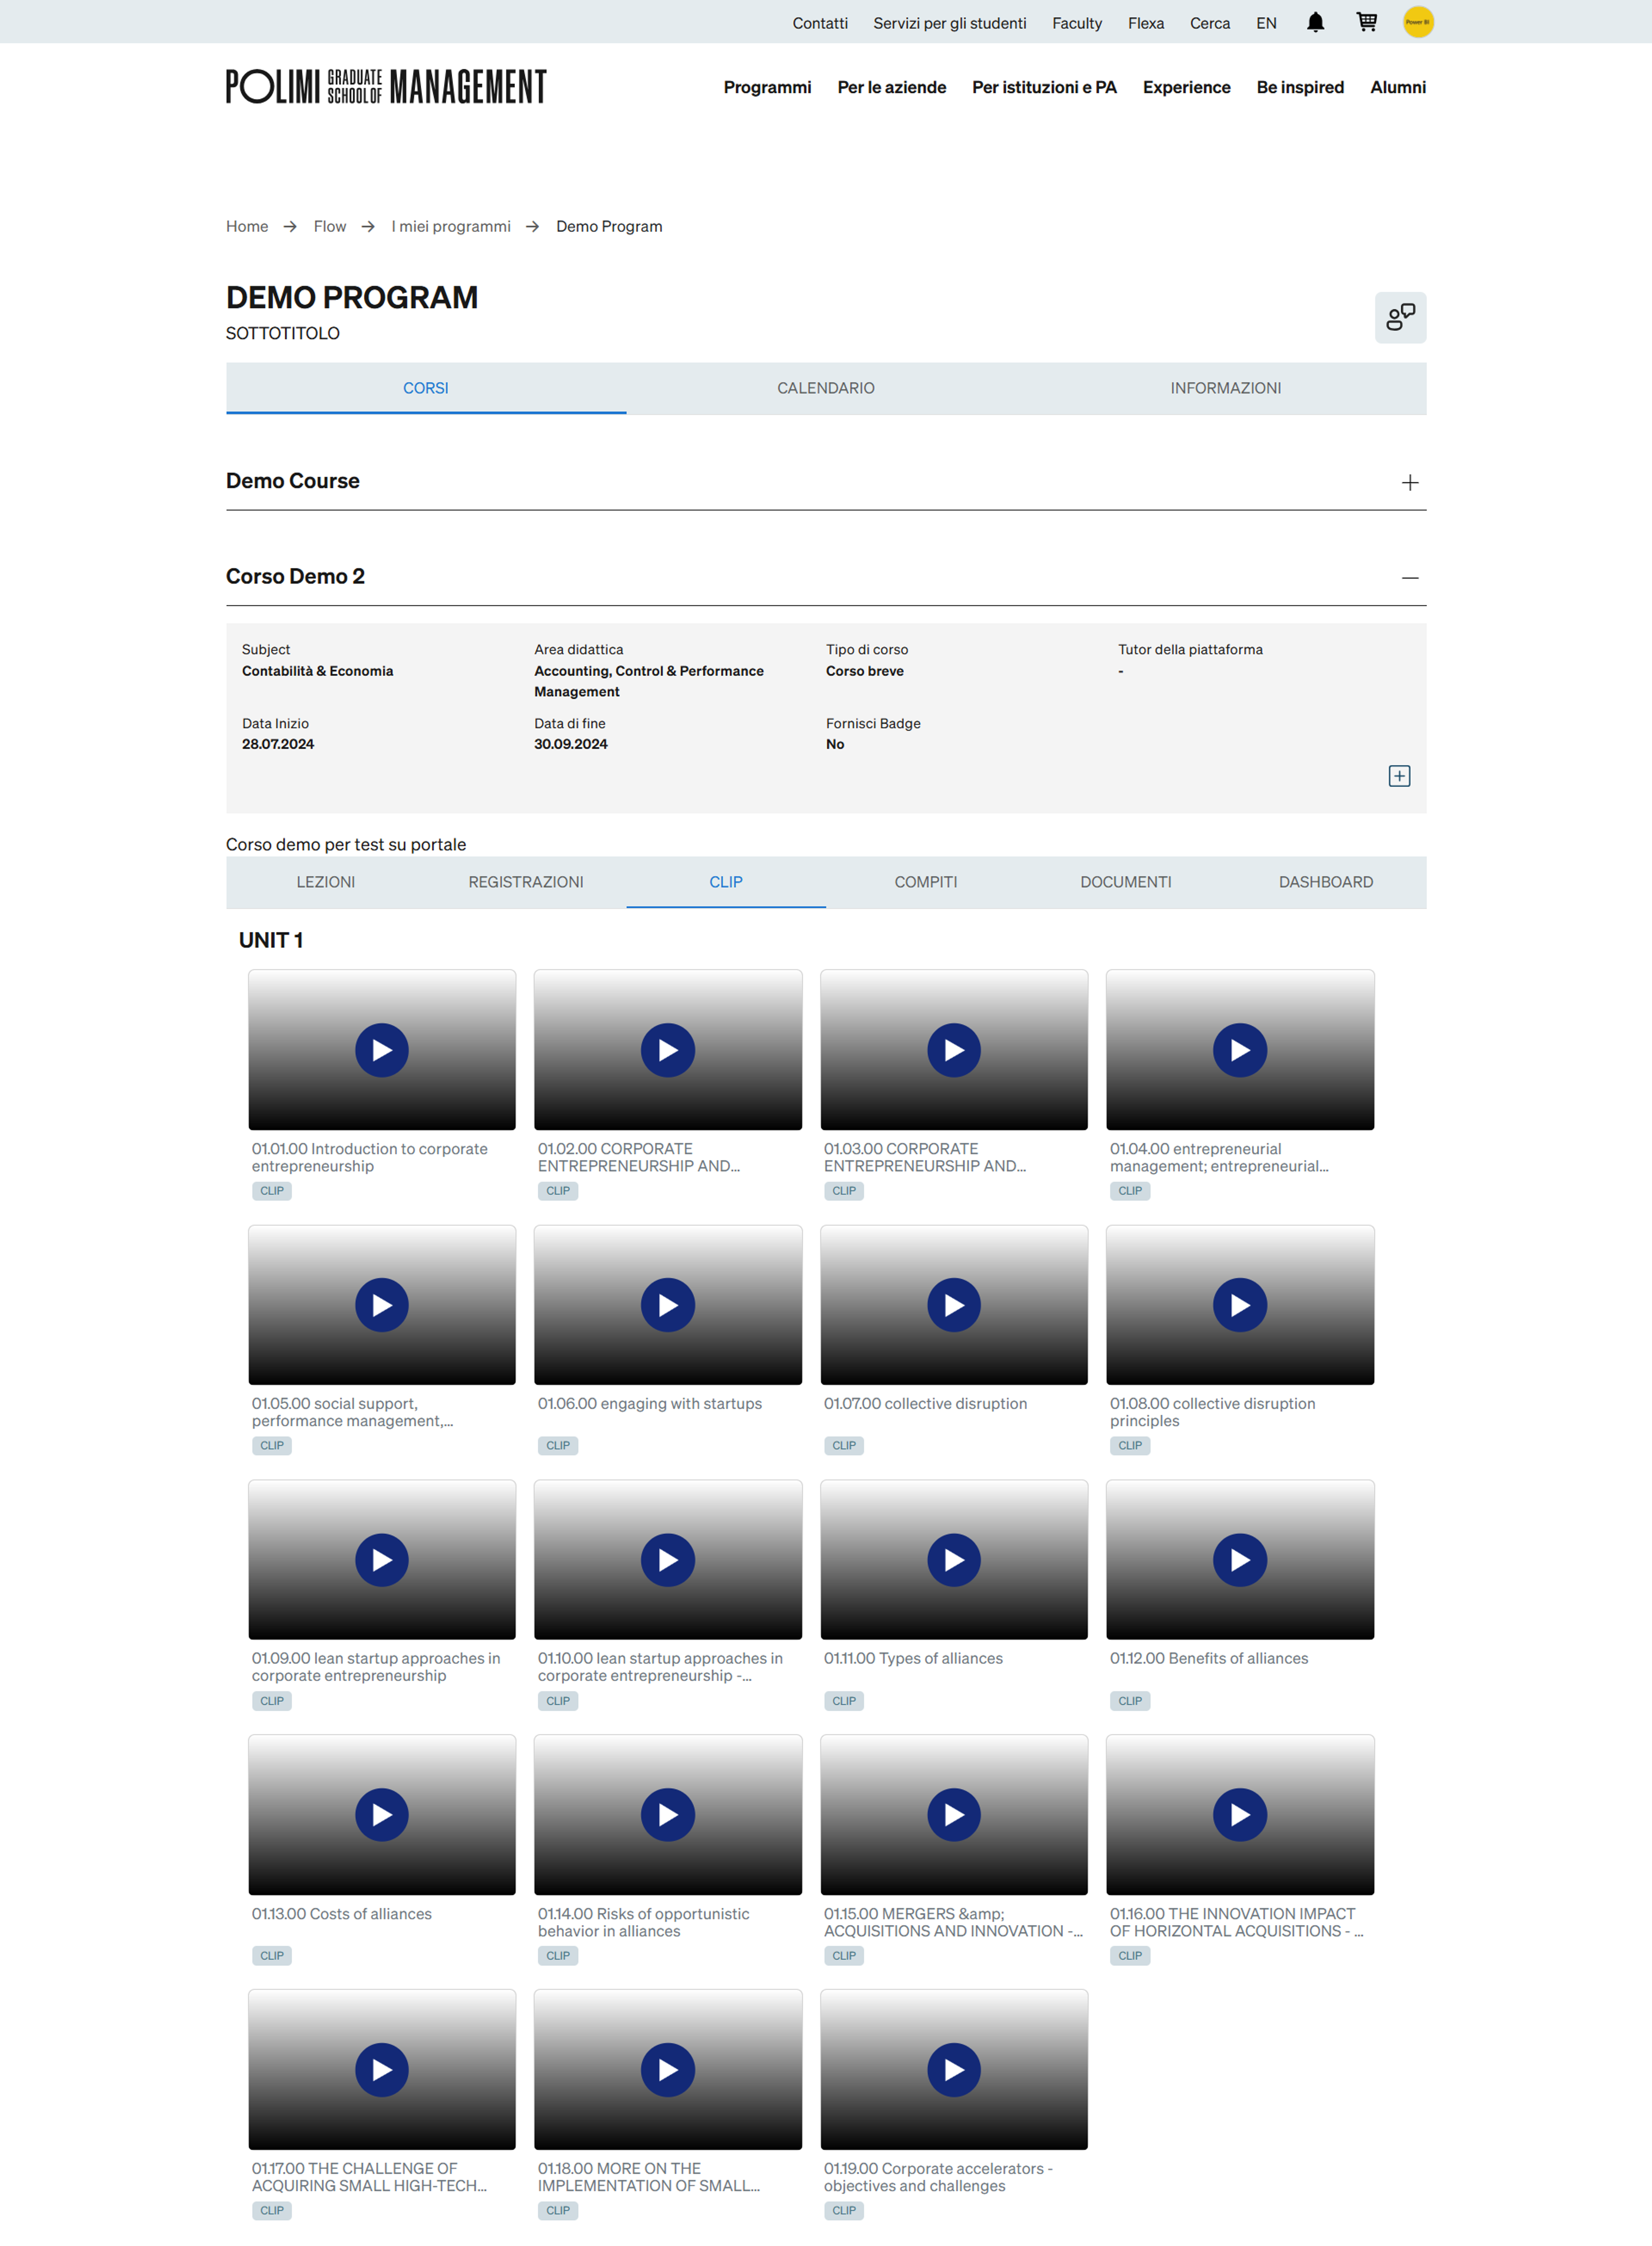Screen dimensions: 1652x2246
Task: Play the 01.06.00 engaging with startups video
Action: [668, 1305]
